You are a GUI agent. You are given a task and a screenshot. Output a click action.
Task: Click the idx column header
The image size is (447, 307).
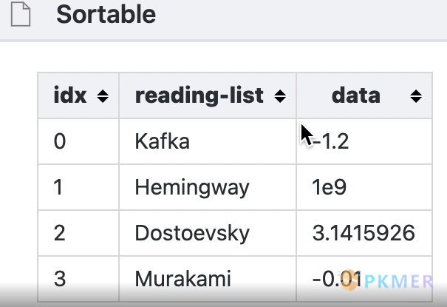tap(78, 95)
